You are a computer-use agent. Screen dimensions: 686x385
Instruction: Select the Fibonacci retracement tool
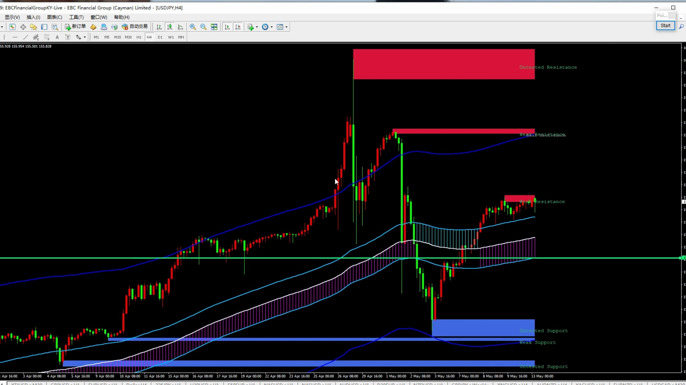click(x=46, y=37)
